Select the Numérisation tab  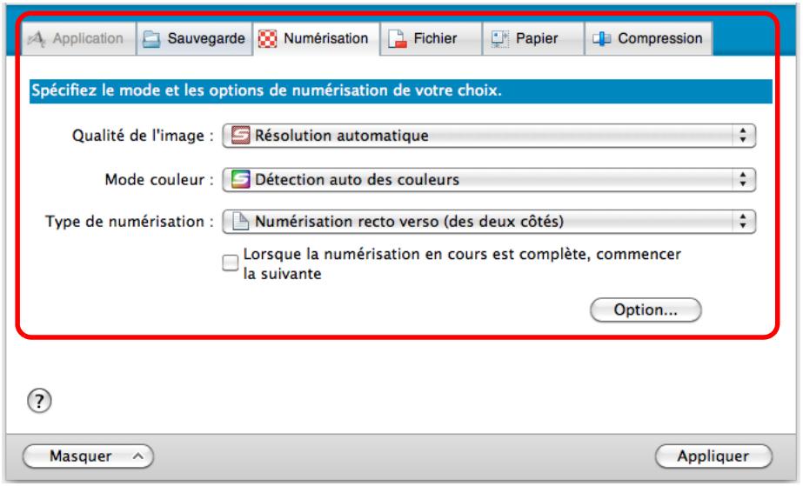click(316, 38)
